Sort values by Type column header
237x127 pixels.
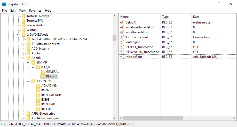pyautogui.click(x=176, y=17)
